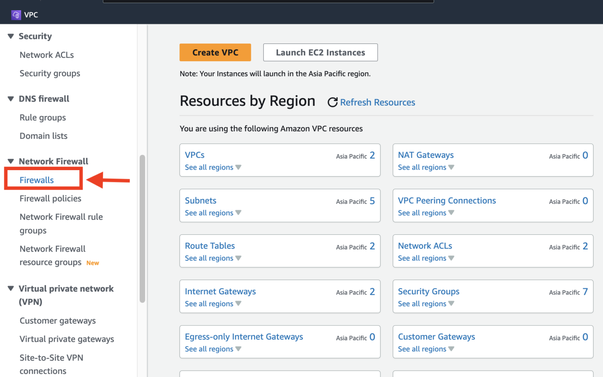This screenshot has width=603, height=377.
Task: Open See all regions under Security Groups
Action: tap(422, 303)
